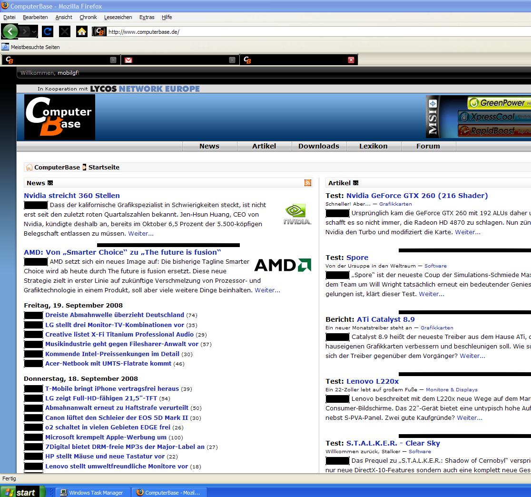531x497 pixels.
Task: Close the active tab with red X
Action: coord(351,60)
